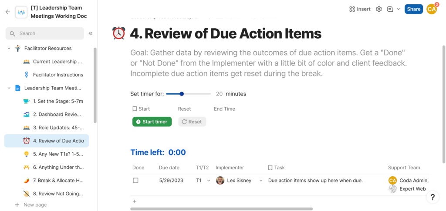Collapse the sidebar with double chevron icon
This screenshot has width=446, height=211.
pyautogui.click(x=91, y=33)
